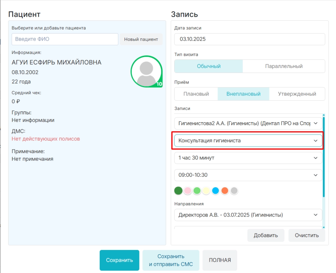Choose the gray color circle
Image resolution: width=336 pixels, height=273 pixels.
(234, 191)
